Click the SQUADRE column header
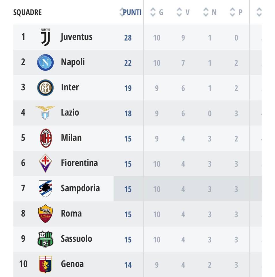Screen dimensions: 275x277 (x=27, y=12)
